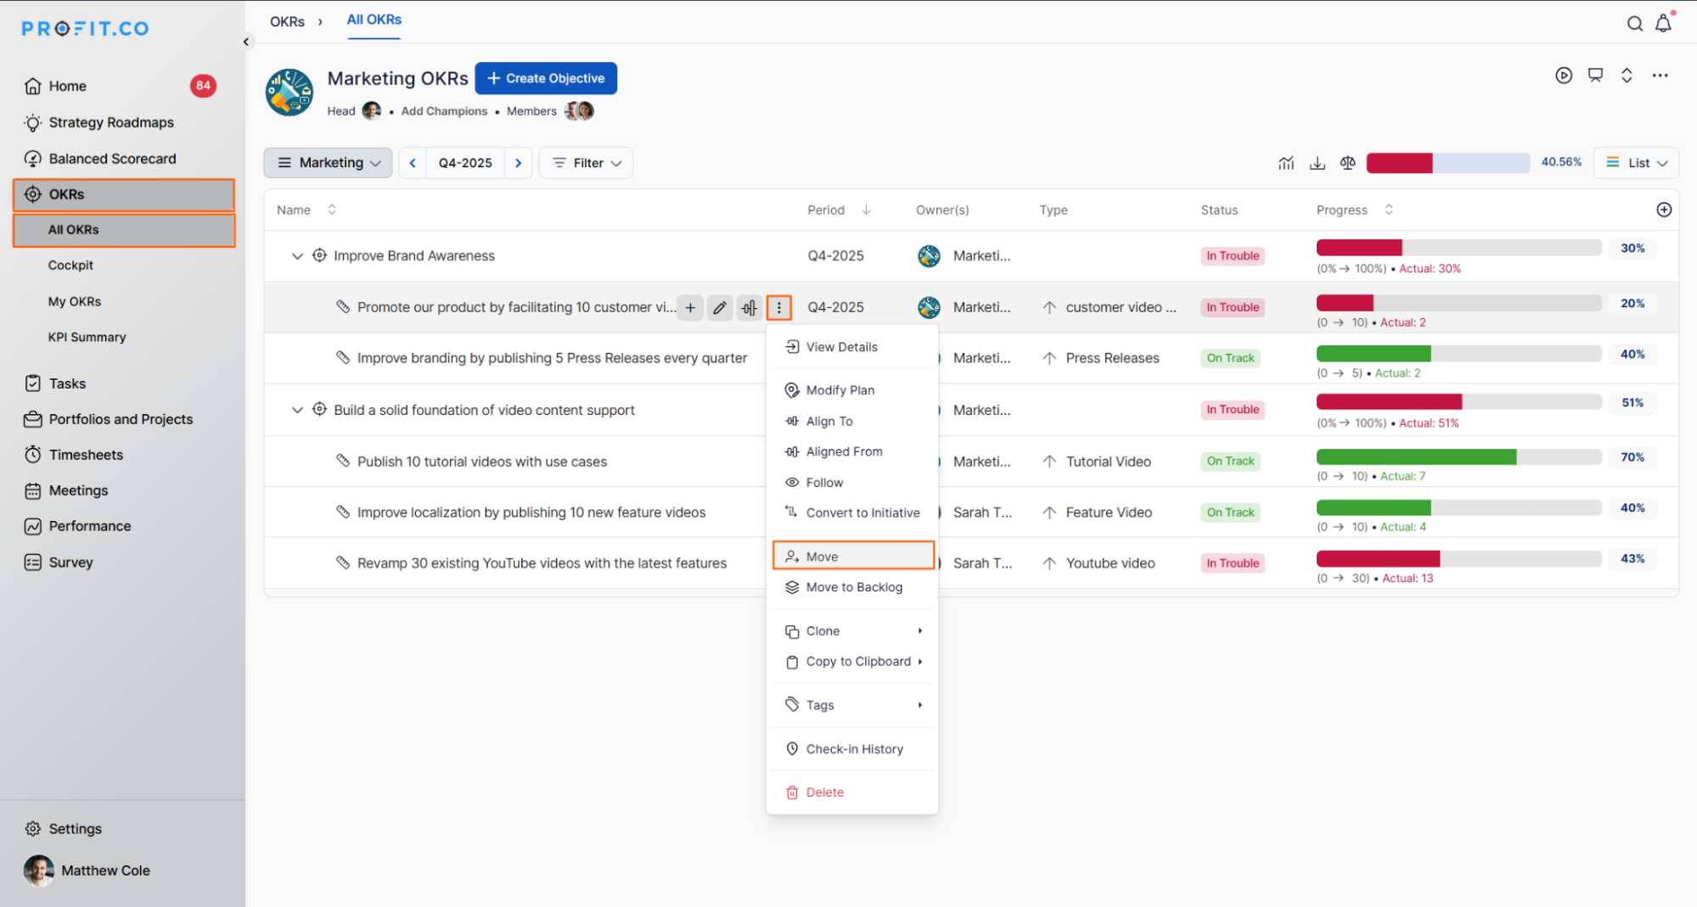The image size is (1697, 907).
Task: Choose Delete in the context menu
Action: click(x=824, y=792)
